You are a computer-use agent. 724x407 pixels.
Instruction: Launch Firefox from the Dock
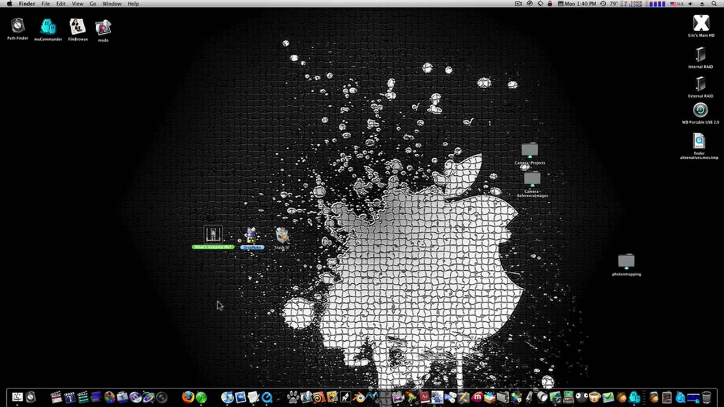click(x=188, y=397)
